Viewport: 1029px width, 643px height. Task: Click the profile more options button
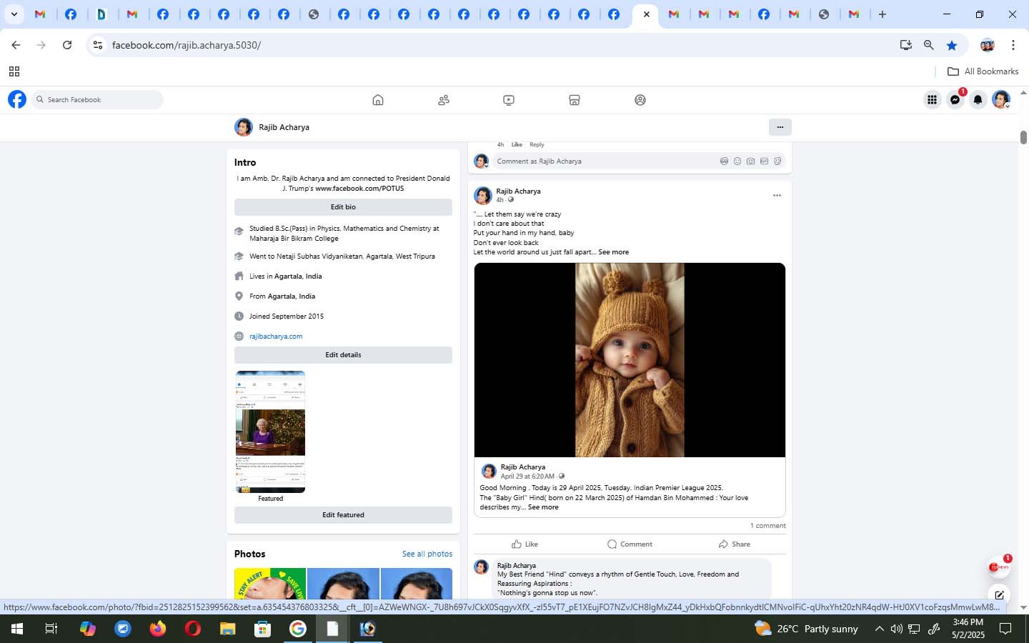pos(780,127)
